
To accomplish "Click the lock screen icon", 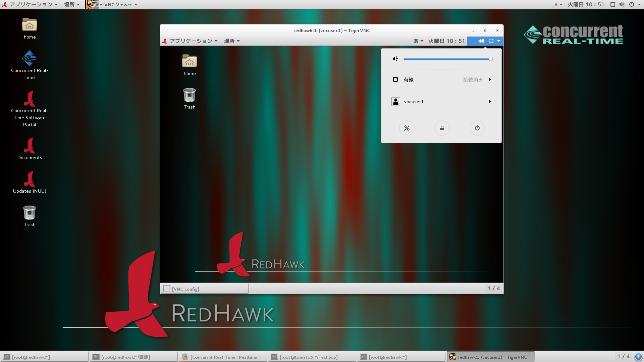I will tap(442, 128).
